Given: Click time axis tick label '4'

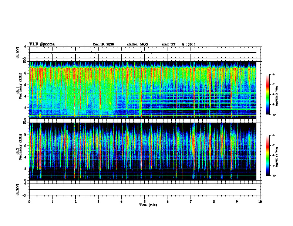Looking at the screenshot, I should tap(122, 202).
